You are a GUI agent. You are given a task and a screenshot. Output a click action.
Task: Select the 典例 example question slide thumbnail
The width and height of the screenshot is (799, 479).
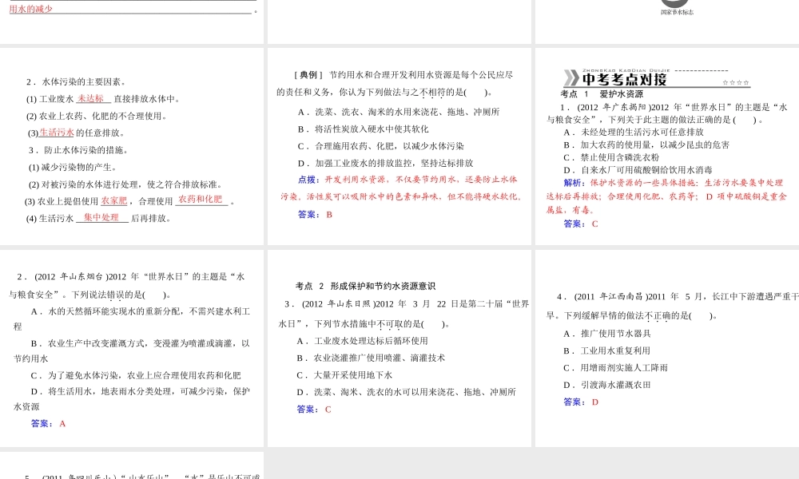click(x=399, y=146)
